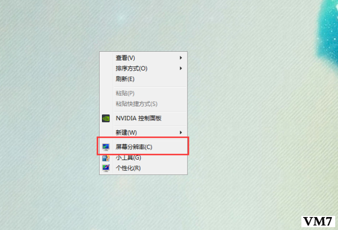
Task: Click the green NVIDIA logo icon
Action: pyautogui.click(x=106, y=118)
